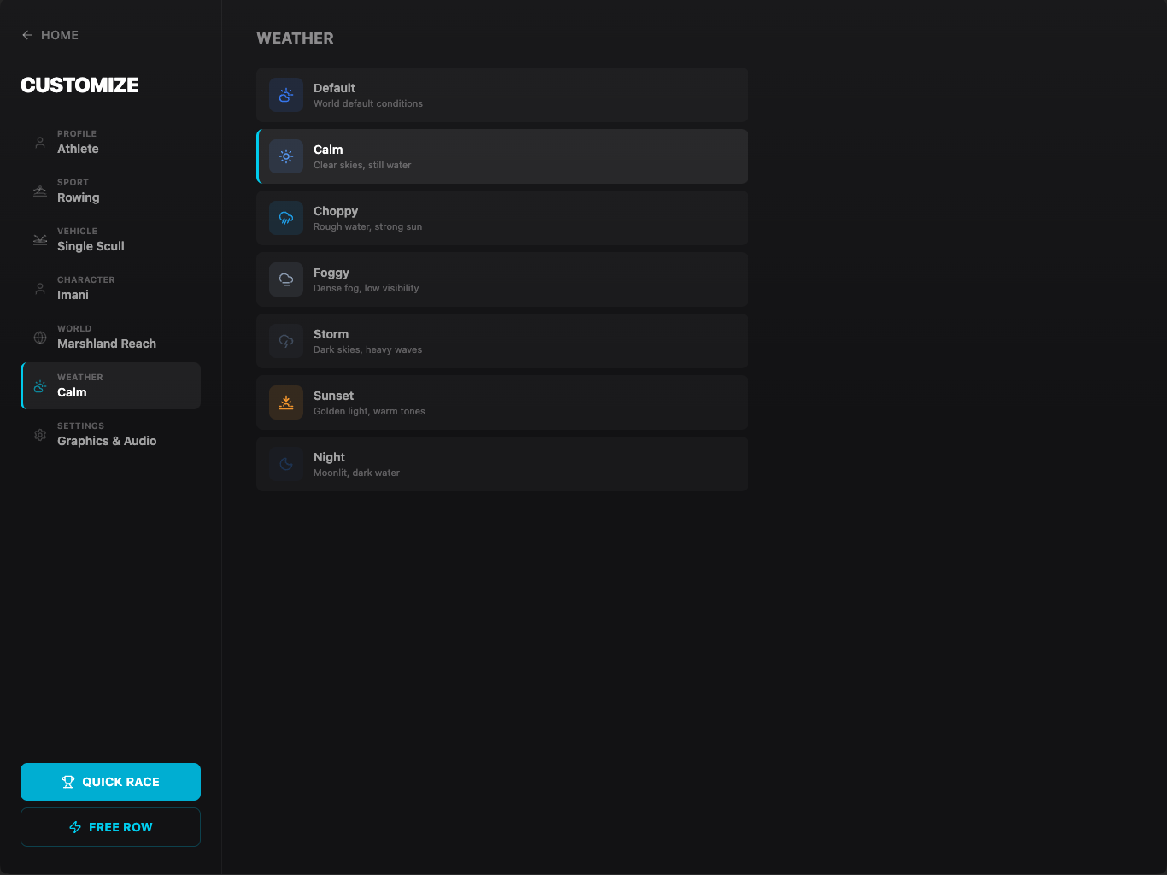Select the Weather Calm sidebar item
Viewport: 1167px width, 875px height.
click(x=110, y=386)
